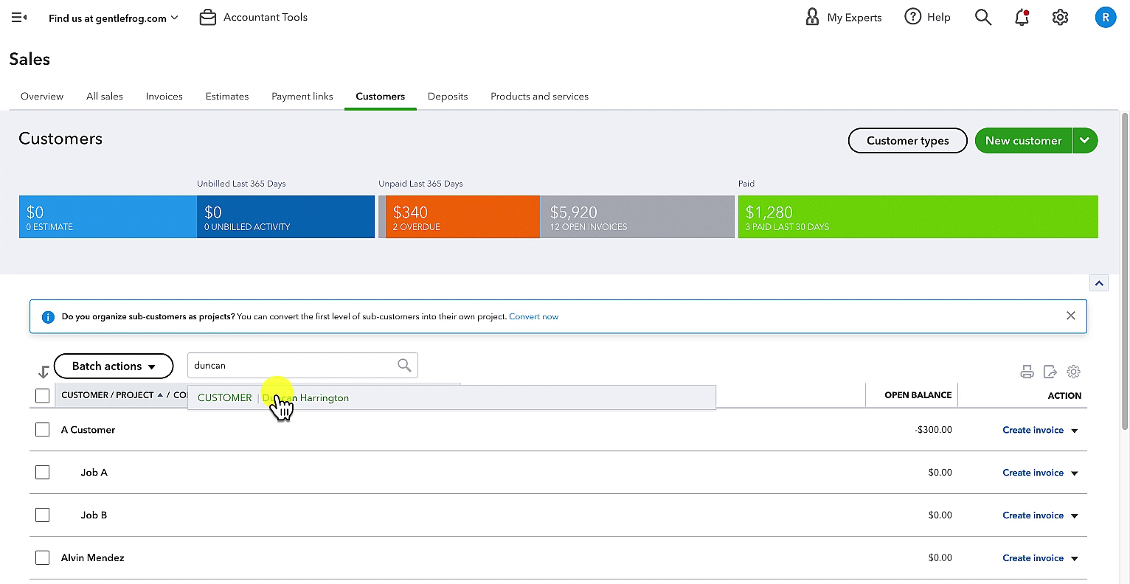The height and width of the screenshot is (584, 1130).
Task: Switch to Products and services tab
Action: [x=539, y=97]
